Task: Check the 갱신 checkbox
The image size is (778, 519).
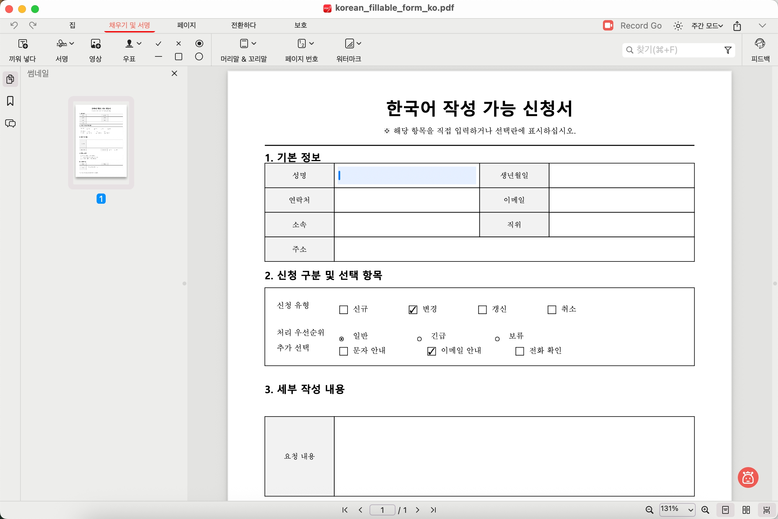Action: (482, 310)
